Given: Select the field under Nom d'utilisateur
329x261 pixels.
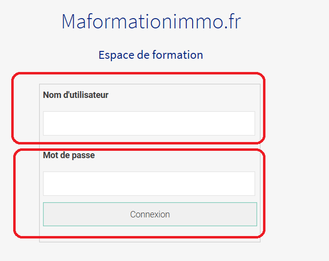Looking at the screenshot, I should point(149,123).
